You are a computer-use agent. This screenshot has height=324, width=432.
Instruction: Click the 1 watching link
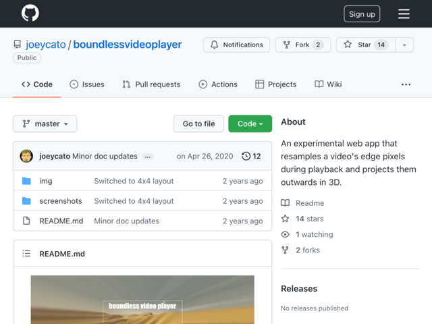[307, 234]
